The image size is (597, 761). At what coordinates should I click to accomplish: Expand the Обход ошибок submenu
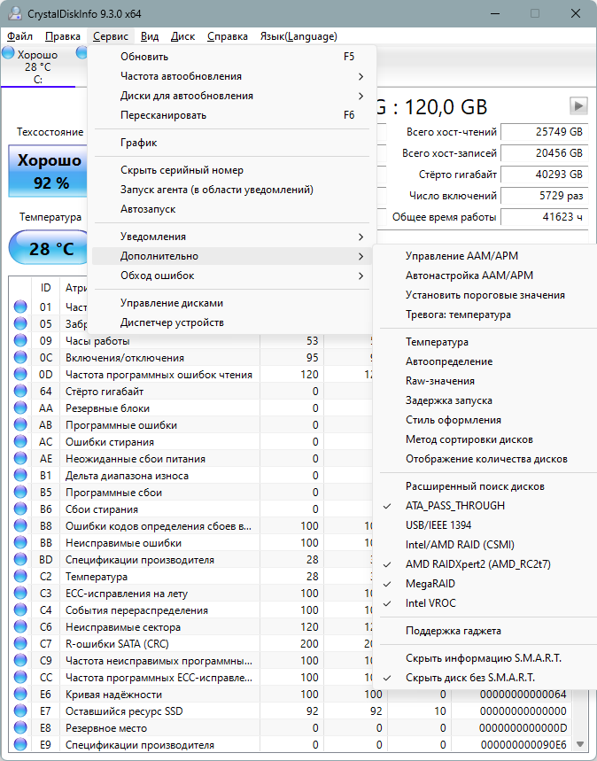[x=232, y=276]
